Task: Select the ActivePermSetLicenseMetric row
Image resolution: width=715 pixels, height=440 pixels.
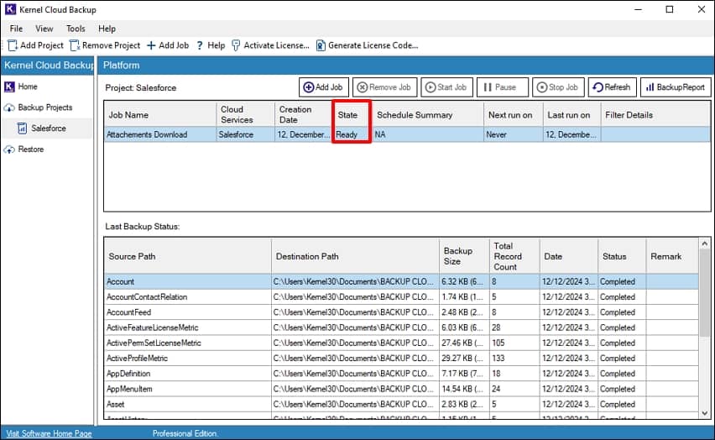Action: [x=401, y=343]
